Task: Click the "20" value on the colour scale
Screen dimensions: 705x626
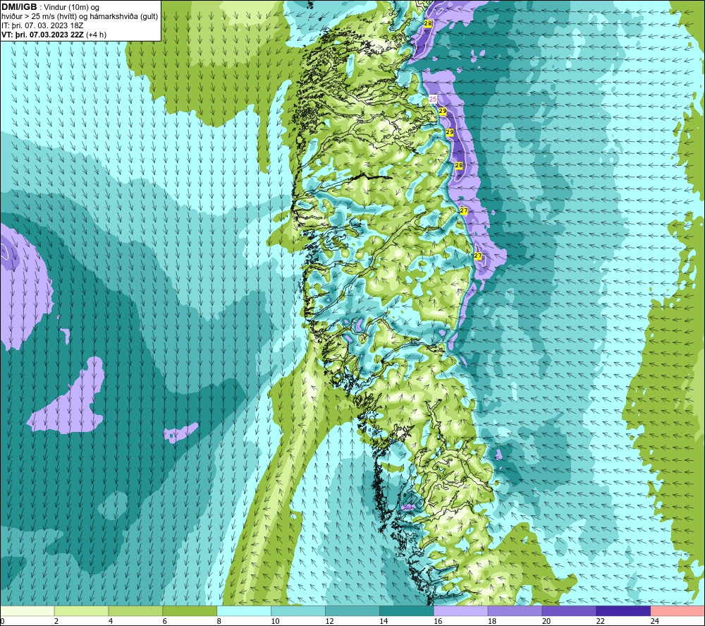Action: coord(546,621)
